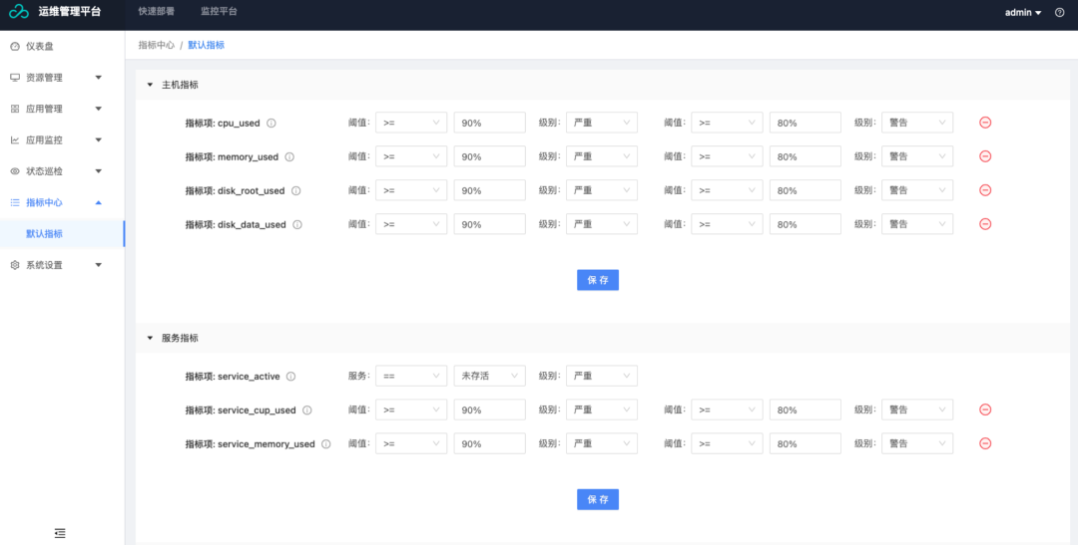Click the eye icon beside 状态巡检
Viewport: 1078px width, 545px height.
click(15, 171)
